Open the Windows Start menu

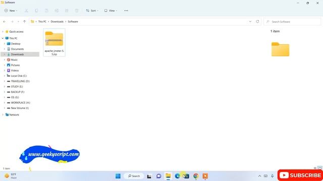pyautogui.click(x=118, y=176)
